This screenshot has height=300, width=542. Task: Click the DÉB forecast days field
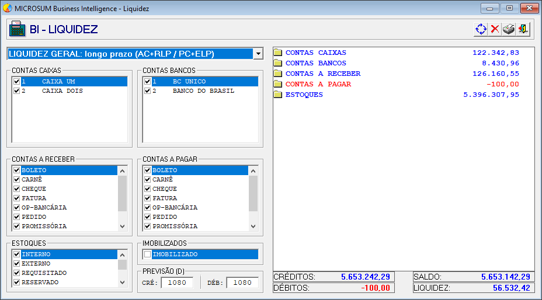(x=242, y=282)
